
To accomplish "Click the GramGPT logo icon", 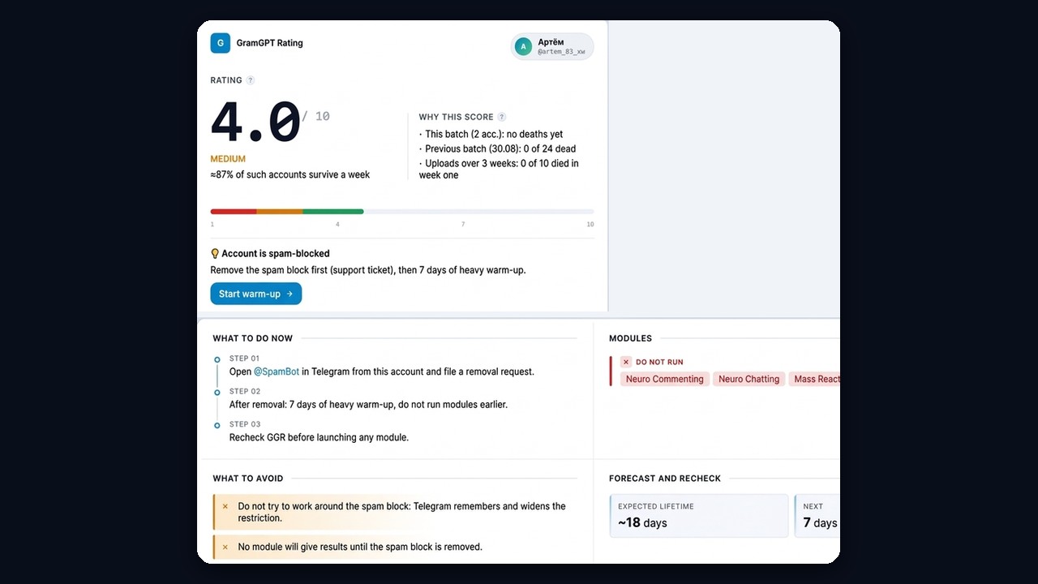I will [221, 43].
